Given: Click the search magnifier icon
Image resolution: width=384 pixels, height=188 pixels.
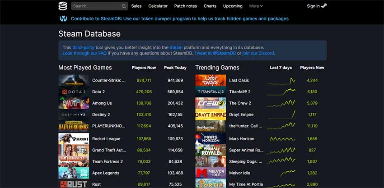Looking at the screenshot, I should coord(124,6).
